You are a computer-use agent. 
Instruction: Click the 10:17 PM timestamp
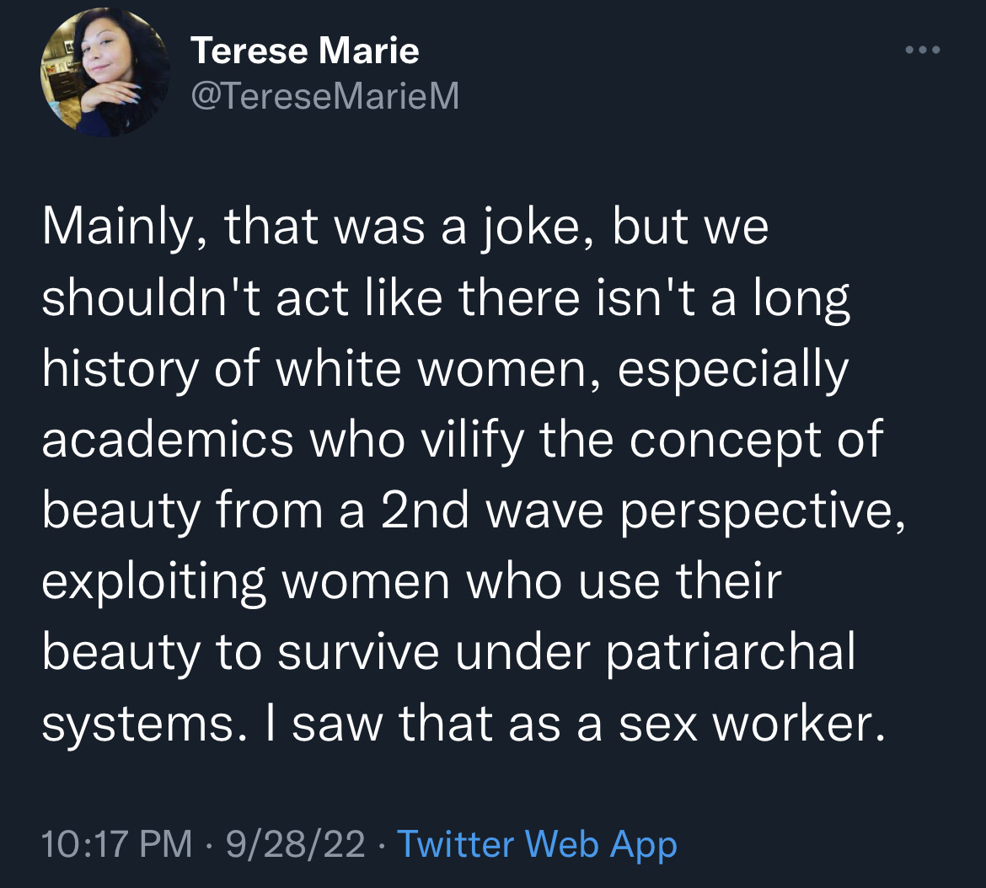pos(117,843)
